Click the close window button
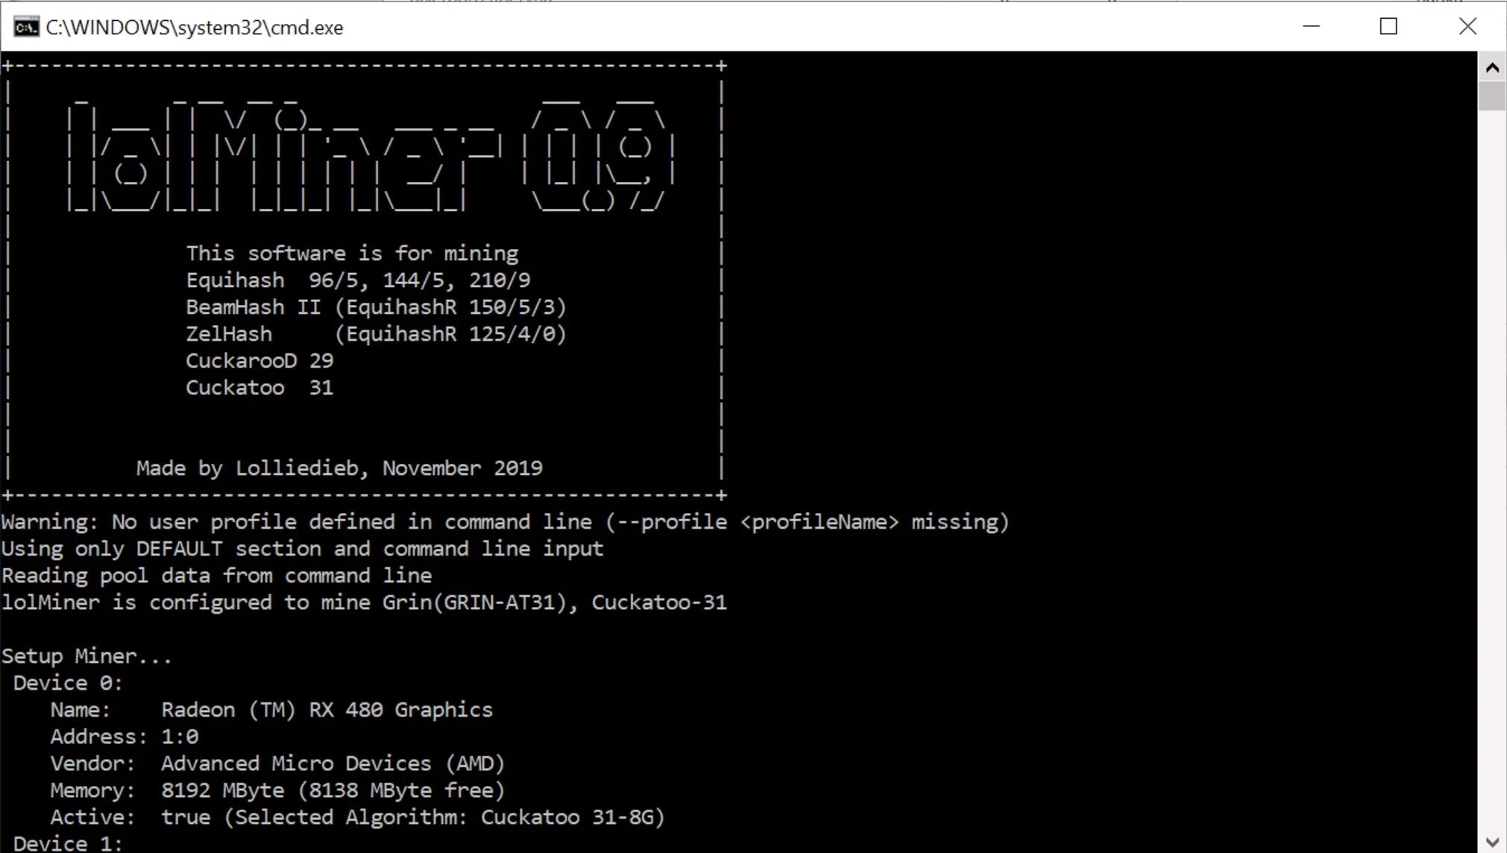Screen dimensions: 1507x853 coord(1469,26)
